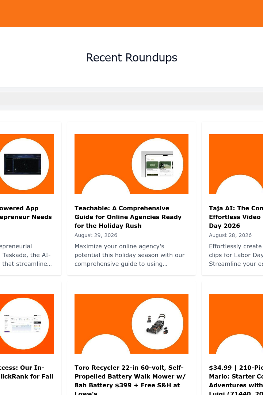Click the 'August 28, 2026' date text

click(x=230, y=235)
